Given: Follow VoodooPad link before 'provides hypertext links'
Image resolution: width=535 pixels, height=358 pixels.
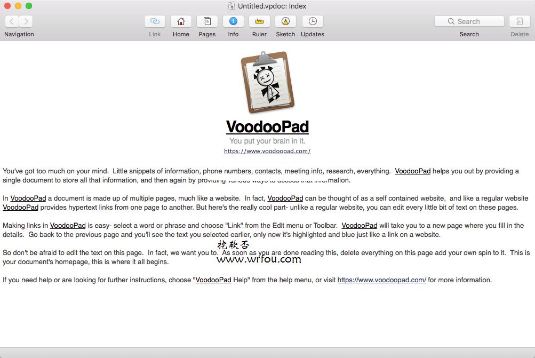Looking at the screenshot, I should coord(20,208).
